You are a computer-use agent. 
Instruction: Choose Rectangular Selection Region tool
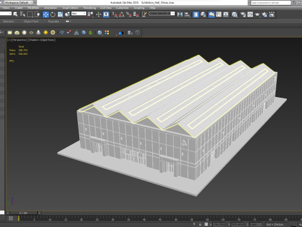click(x=30, y=15)
